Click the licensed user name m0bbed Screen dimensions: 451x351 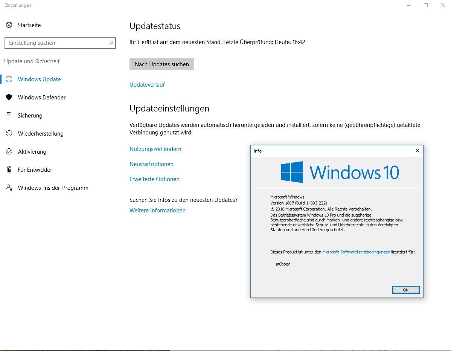[x=283, y=264]
